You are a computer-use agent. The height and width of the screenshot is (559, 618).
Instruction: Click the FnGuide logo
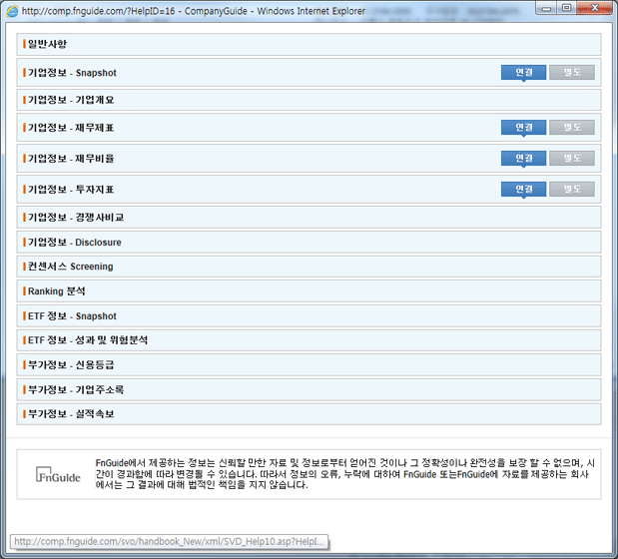coord(58,474)
